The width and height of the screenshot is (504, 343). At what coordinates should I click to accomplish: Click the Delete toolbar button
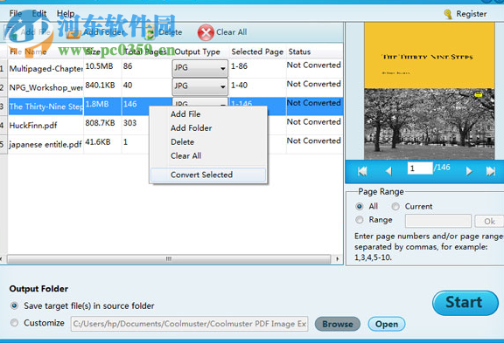point(164,32)
